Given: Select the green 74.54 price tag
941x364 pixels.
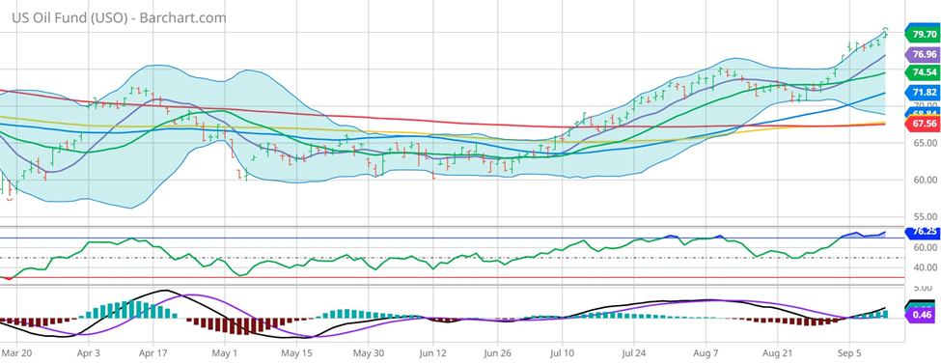Looking at the screenshot, I should click(x=922, y=72).
